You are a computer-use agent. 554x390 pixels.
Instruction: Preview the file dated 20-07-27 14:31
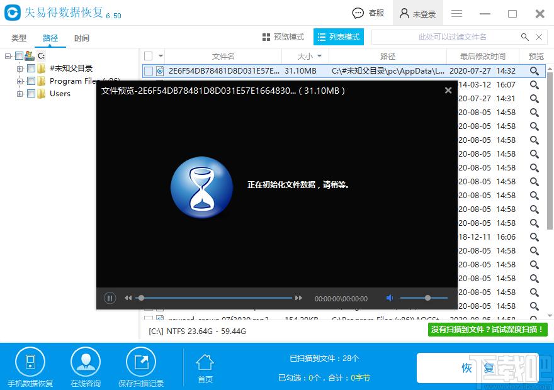(x=534, y=99)
